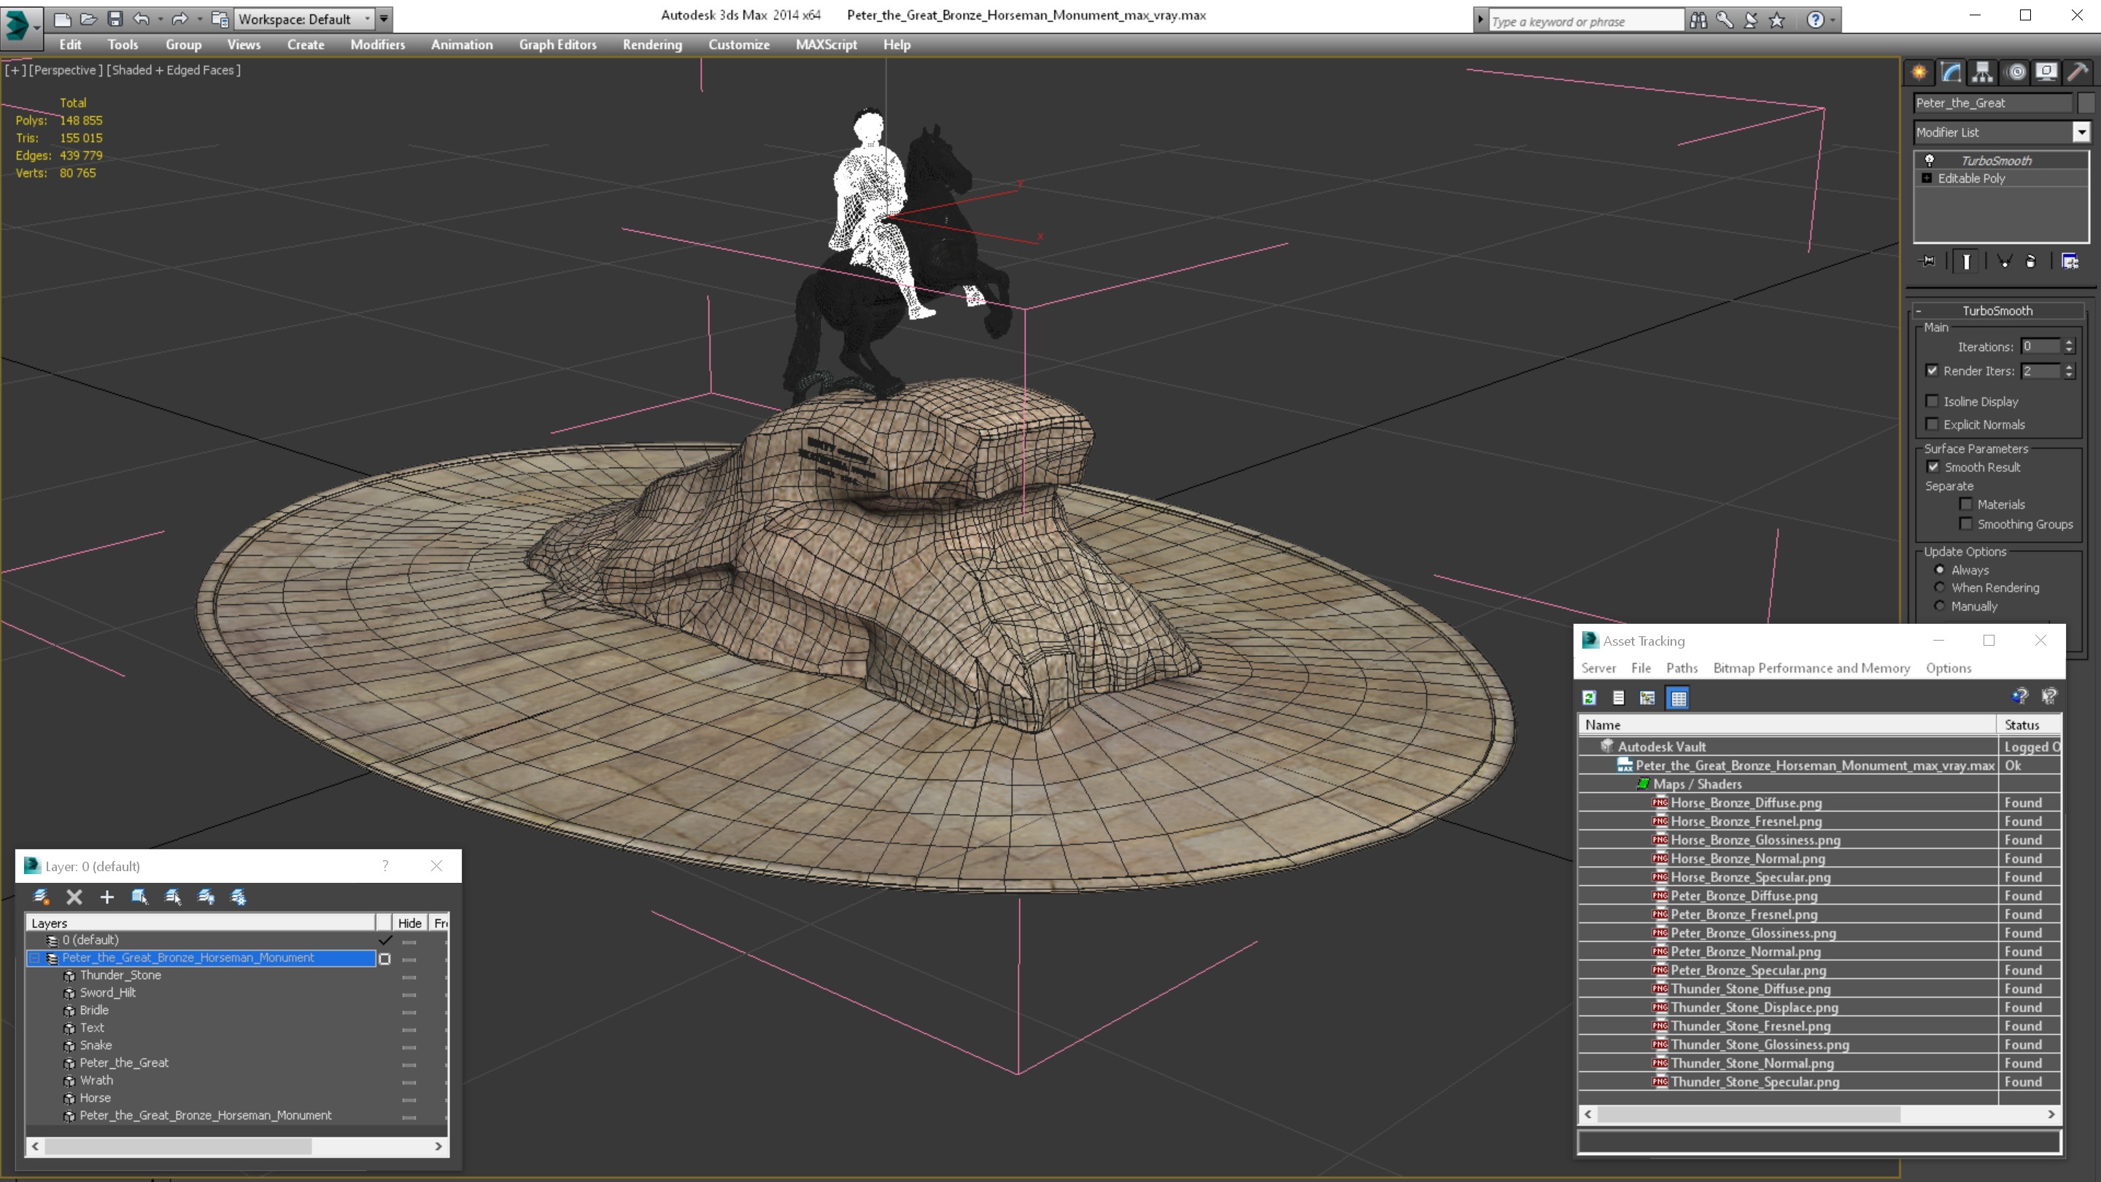Select the When Rendering update option
2101x1182 pixels.
click(x=1941, y=588)
